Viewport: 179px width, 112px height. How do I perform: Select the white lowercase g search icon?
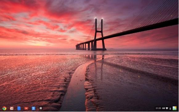point(34,108)
